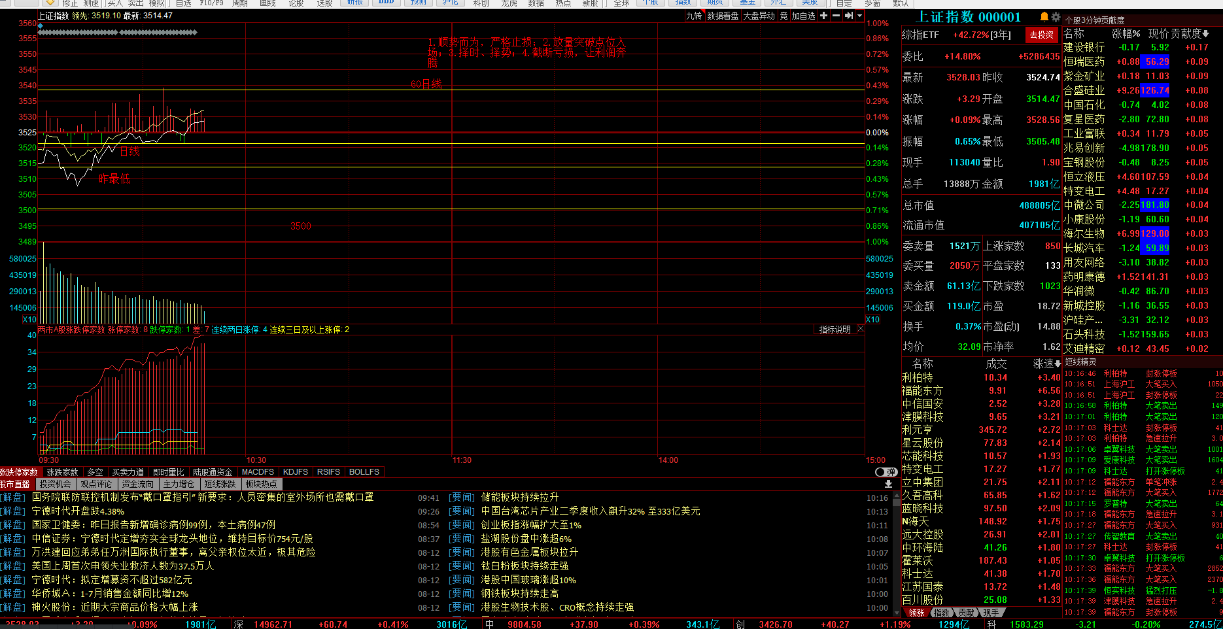Click the 昨最低 label on the chart
The height and width of the screenshot is (629, 1223).
(114, 179)
